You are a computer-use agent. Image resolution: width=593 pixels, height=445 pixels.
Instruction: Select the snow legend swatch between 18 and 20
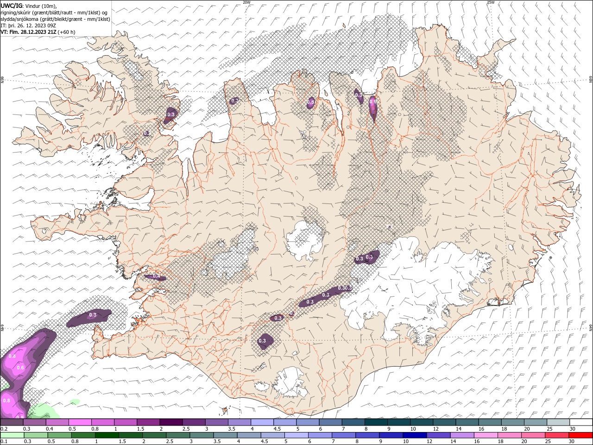[512, 422]
